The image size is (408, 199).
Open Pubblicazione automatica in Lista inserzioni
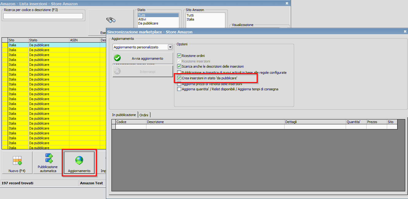click(48, 163)
